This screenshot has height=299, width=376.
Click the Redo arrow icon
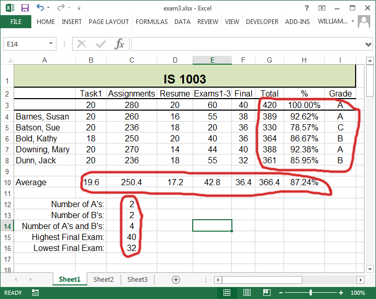[x=61, y=8]
